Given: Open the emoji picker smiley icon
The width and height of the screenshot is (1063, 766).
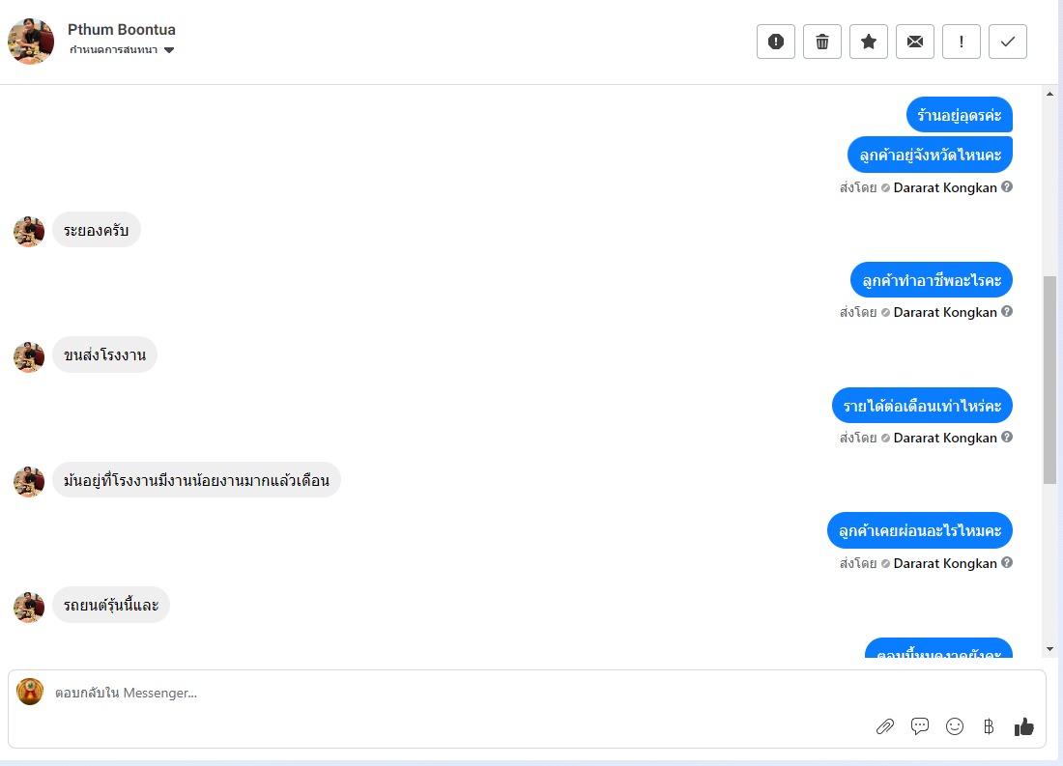Looking at the screenshot, I should pyautogui.click(x=955, y=726).
